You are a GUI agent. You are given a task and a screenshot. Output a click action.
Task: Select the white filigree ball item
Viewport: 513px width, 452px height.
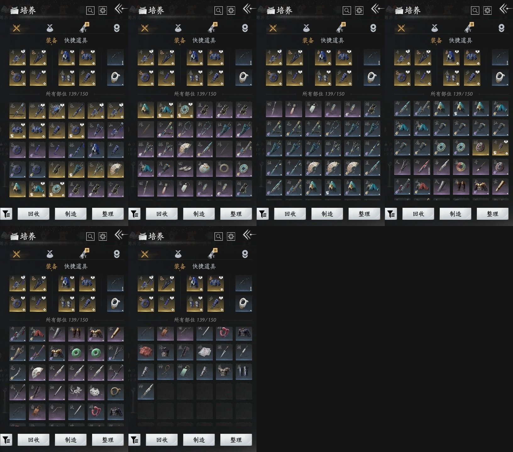[x=96, y=392]
